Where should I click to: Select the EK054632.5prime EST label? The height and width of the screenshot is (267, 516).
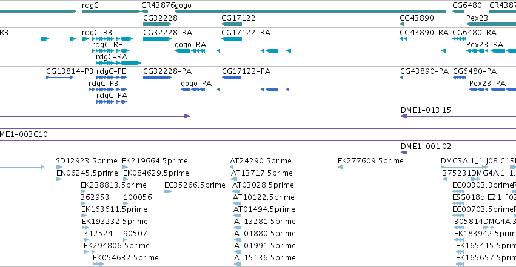tap(126, 258)
